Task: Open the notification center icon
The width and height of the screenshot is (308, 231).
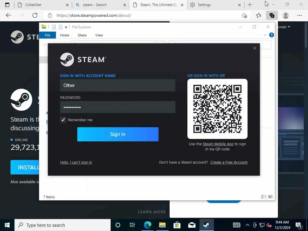Action: pos(298,225)
